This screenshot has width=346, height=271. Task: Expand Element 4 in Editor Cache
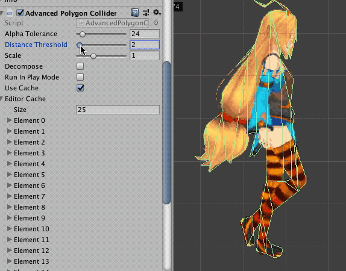(9, 163)
